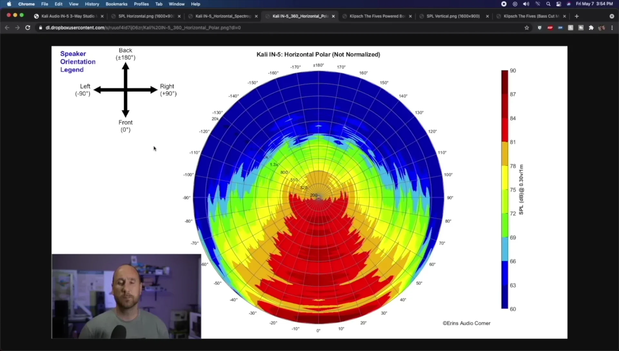Open the File menu
619x351 pixels.
[44, 4]
